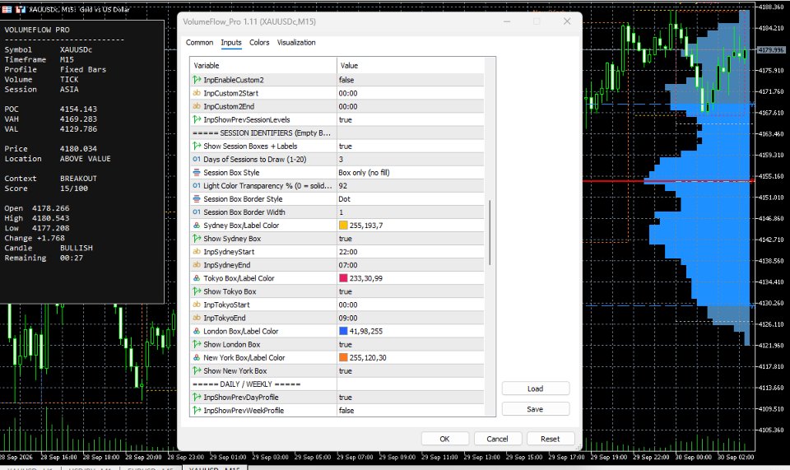This screenshot has width=790, height=470.
Task: Click the Show Sydney Box boolean icon
Action: click(197, 238)
